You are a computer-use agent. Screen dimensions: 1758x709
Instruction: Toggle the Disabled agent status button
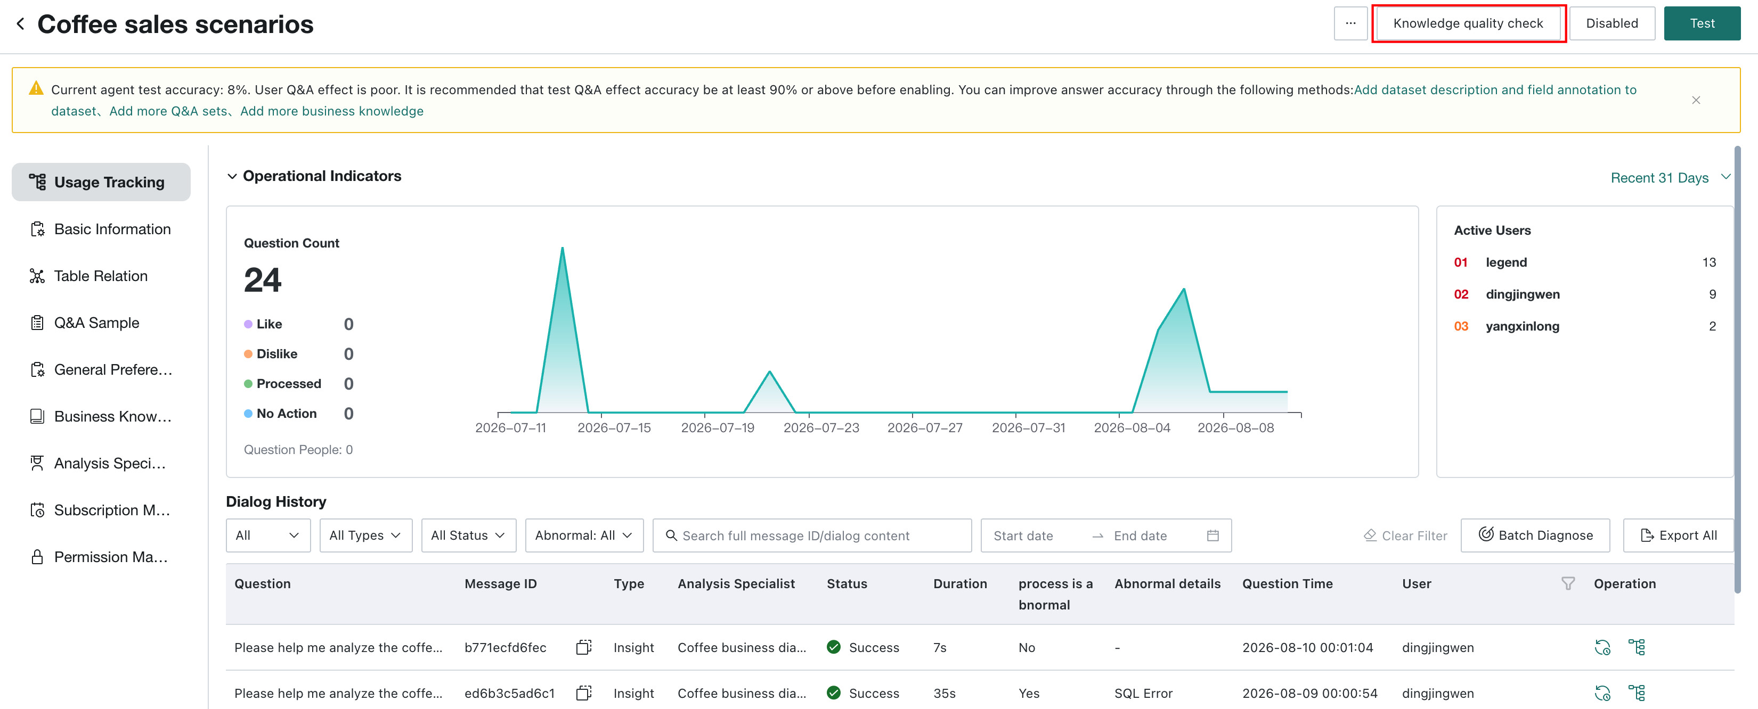coord(1612,23)
